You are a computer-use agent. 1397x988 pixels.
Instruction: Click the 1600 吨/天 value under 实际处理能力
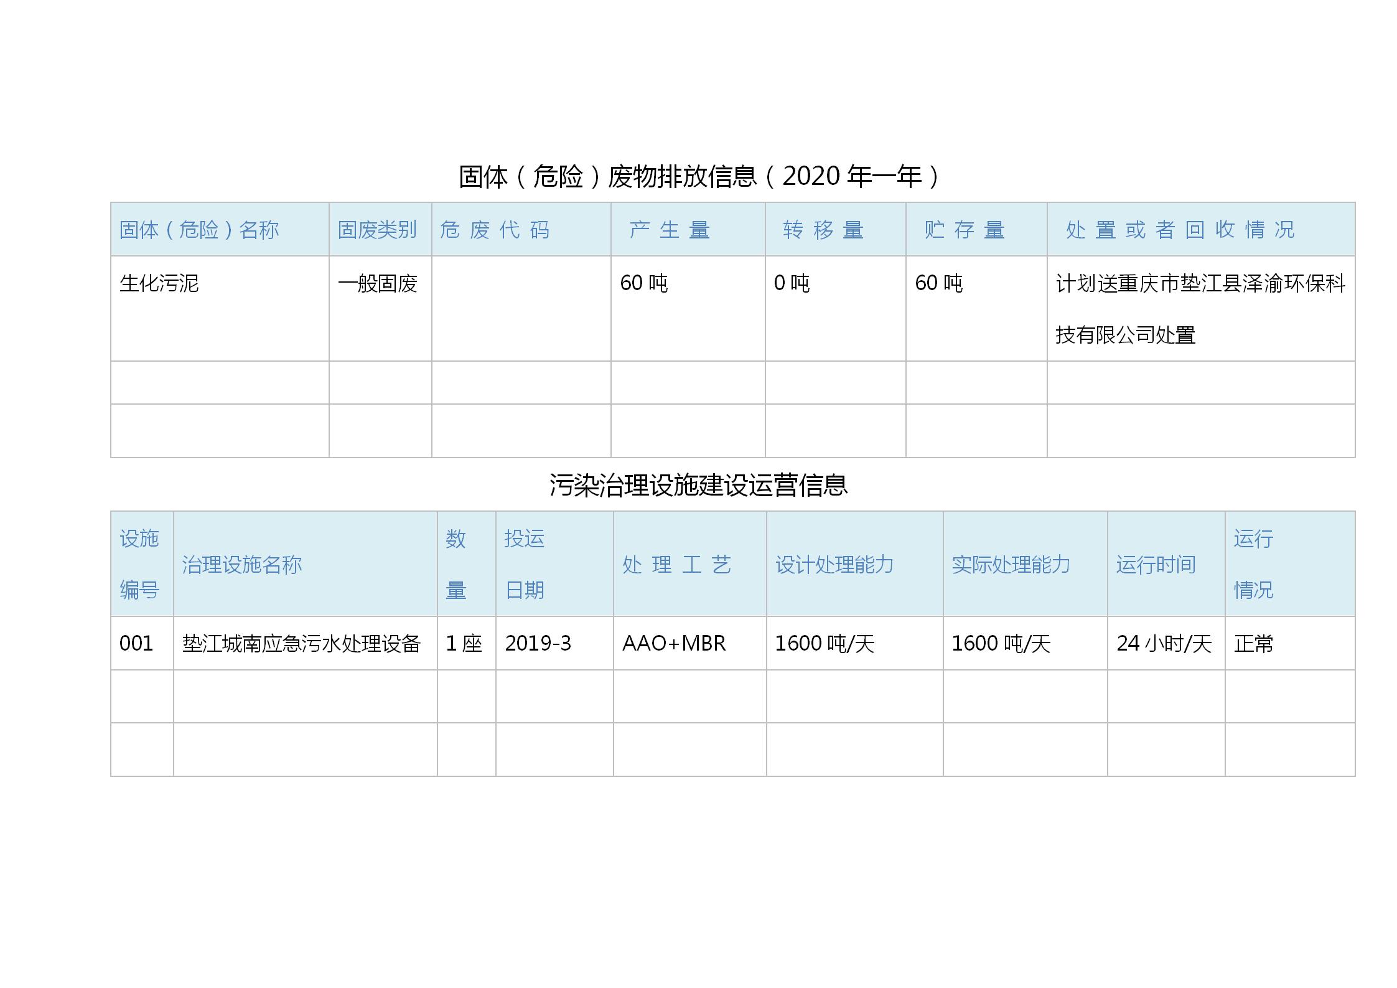pyautogui.click(x=1001, y=643)
